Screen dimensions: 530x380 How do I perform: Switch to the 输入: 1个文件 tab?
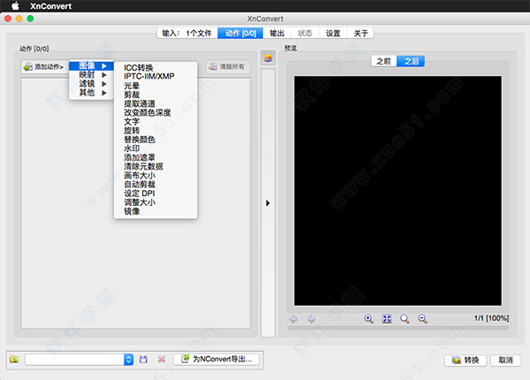click(187, 33)
